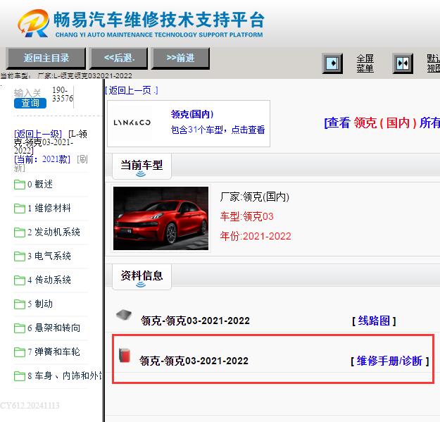Click the 厂家:领克(国内) text
The height and width of the screenshot is (422, 440).
pos(255,197)
